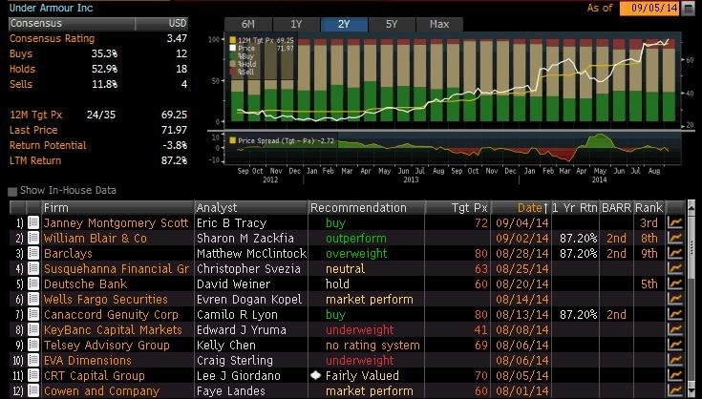Click the Under Armour Inc title
The image size is (702, 399).
click(x=51, y=8)
